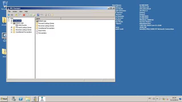182x102 pixels.
Task: Click the Up one level toolbar icon
Action: click(x=16, y=15)
